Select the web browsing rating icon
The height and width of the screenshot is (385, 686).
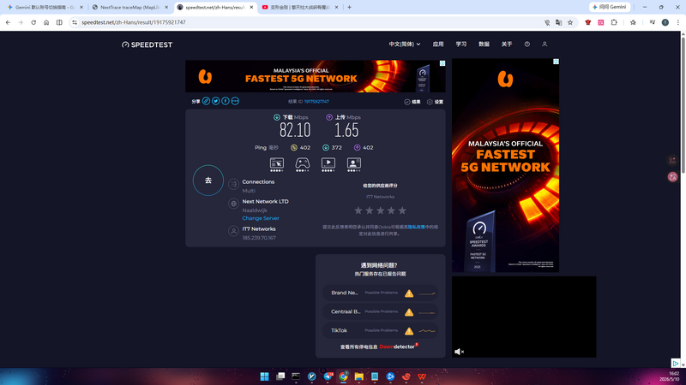coord(276,164)
